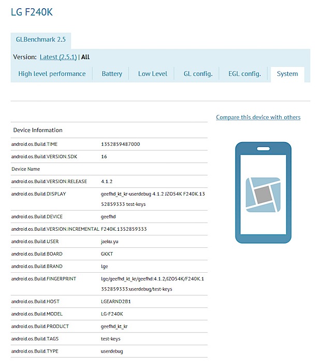Click the GLBenchmark logo inside phone screen
The image size is (321, 364).
[x=263, y=194]
